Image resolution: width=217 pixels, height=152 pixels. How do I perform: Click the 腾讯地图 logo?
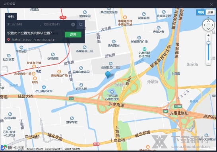click(12, 148)
